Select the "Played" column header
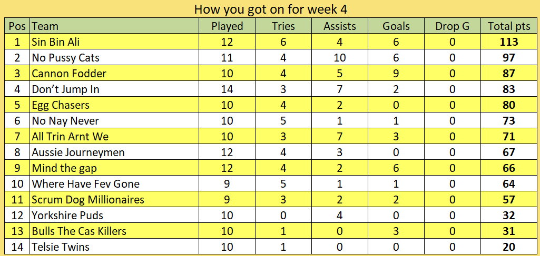The width and height of the screenshot is (540, 256). point(227,26)
